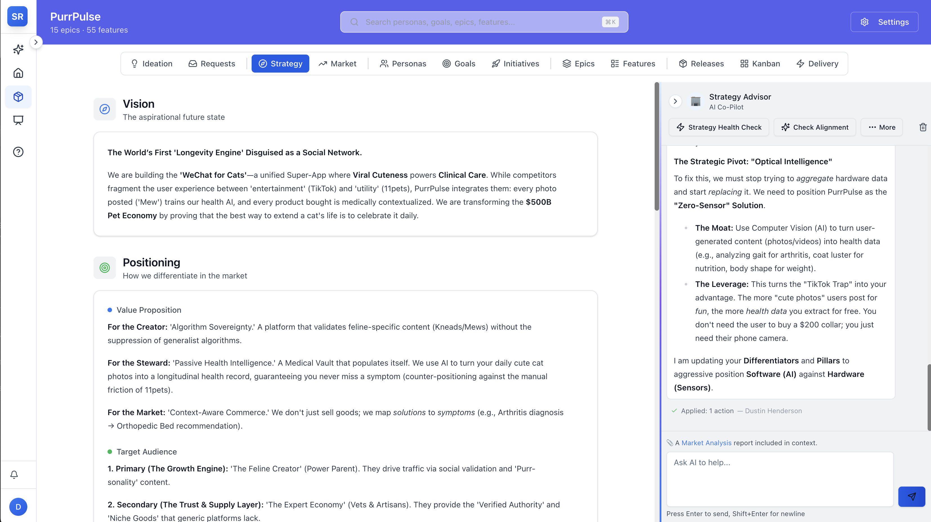Select the Strategy tab
Image resolution: width=931 pixels, height=522 pixels.
click(281, 64)
